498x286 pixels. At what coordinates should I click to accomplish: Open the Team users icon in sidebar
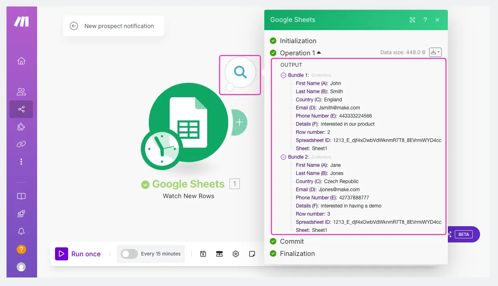(21, 92)
